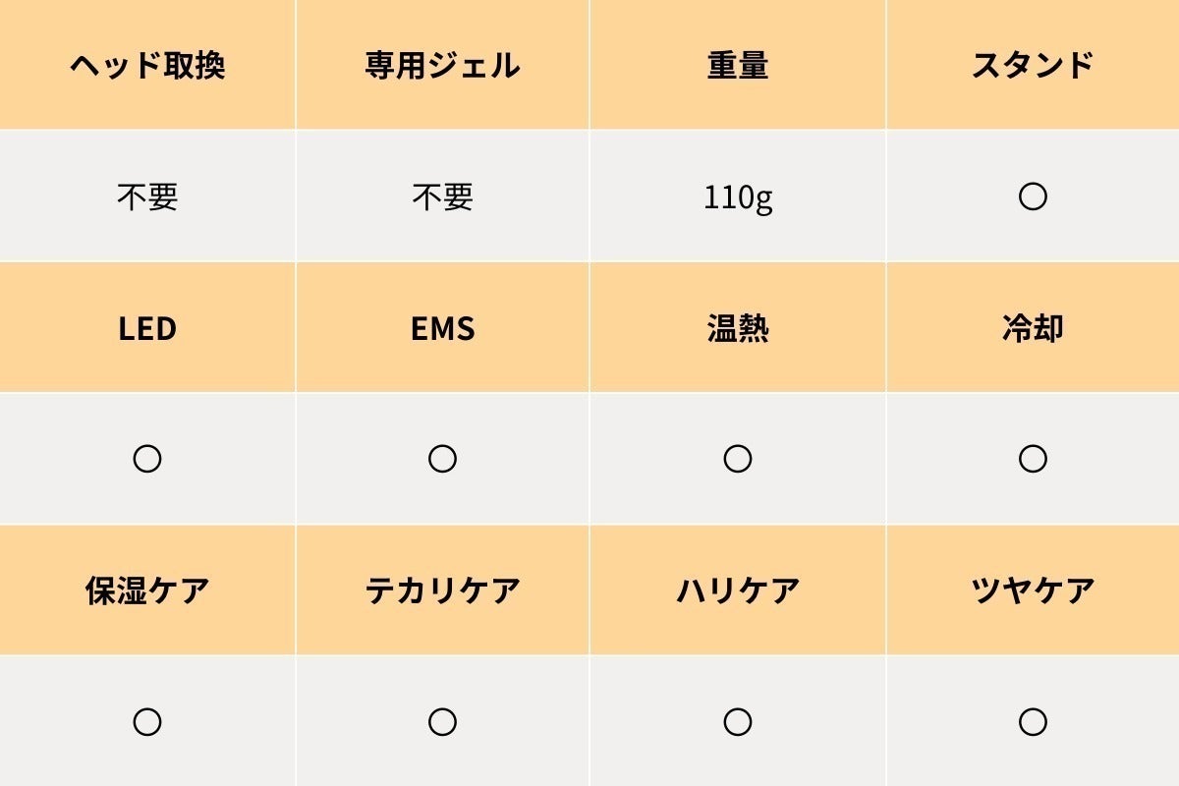
Task: Click the circle mark under LED
Action: pos(147,459)
